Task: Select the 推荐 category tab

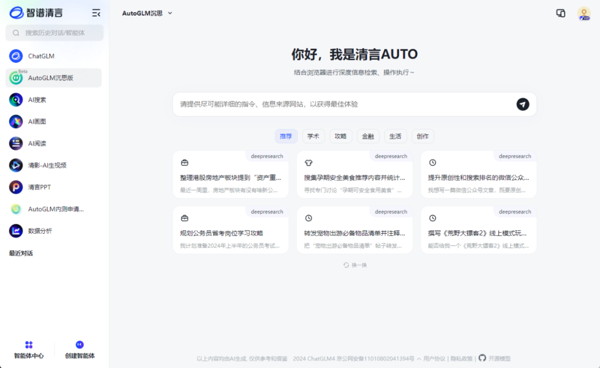Action: pyautogui.click(x=286, y=136)
